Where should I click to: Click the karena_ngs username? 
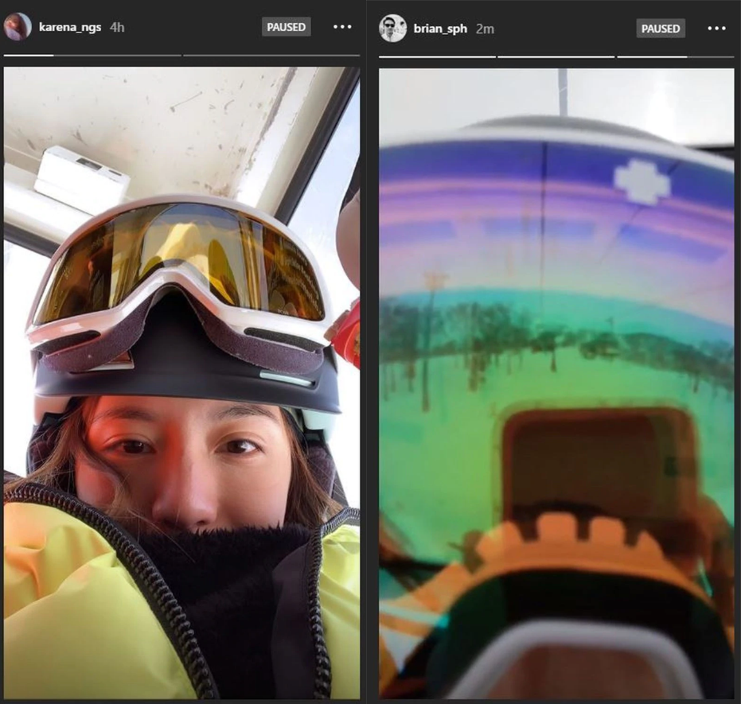point(70,27)
